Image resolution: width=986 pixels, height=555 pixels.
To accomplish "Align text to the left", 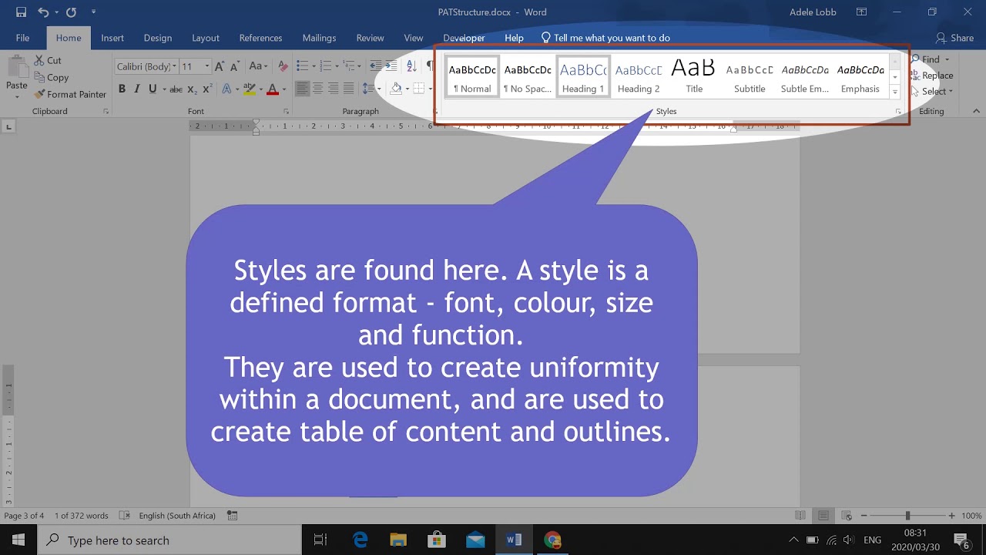I will coord(302,89).
